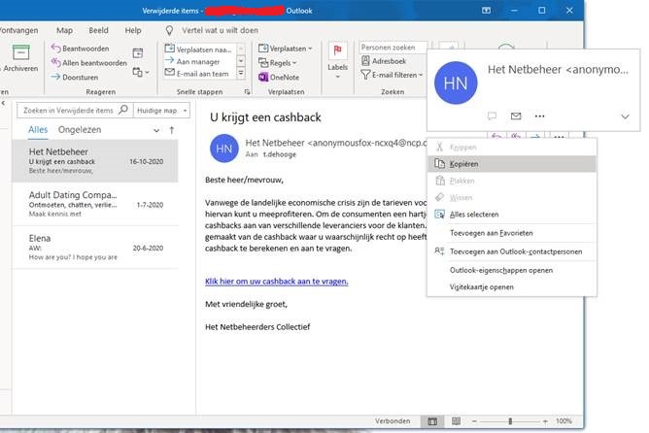Image resolution: width=649 pixels, height=433 pixels.
Task: Select the Aan manager quick step
Action: click(193, 61)
